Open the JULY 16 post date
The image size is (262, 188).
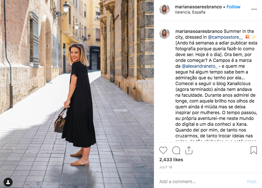[166, 167]
